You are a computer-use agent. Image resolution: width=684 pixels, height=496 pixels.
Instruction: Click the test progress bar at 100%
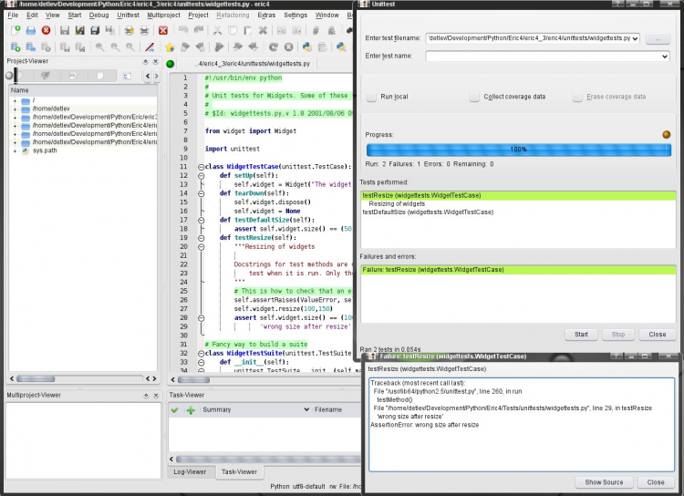517,149
